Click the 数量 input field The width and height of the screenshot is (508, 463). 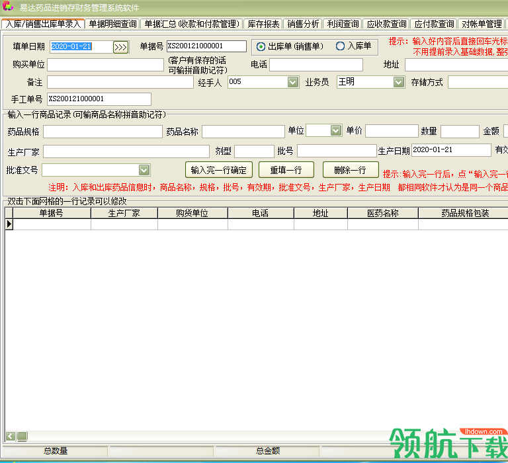[460, 132]
